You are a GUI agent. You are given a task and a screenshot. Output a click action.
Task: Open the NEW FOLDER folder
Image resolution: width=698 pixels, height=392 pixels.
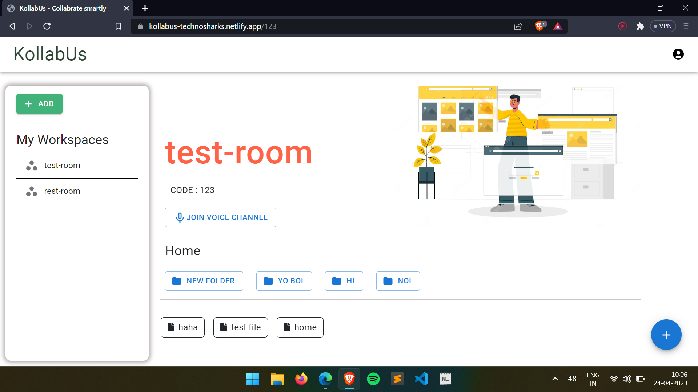pos(204,281)
